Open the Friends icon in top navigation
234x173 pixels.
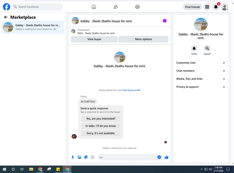[116, 7]
